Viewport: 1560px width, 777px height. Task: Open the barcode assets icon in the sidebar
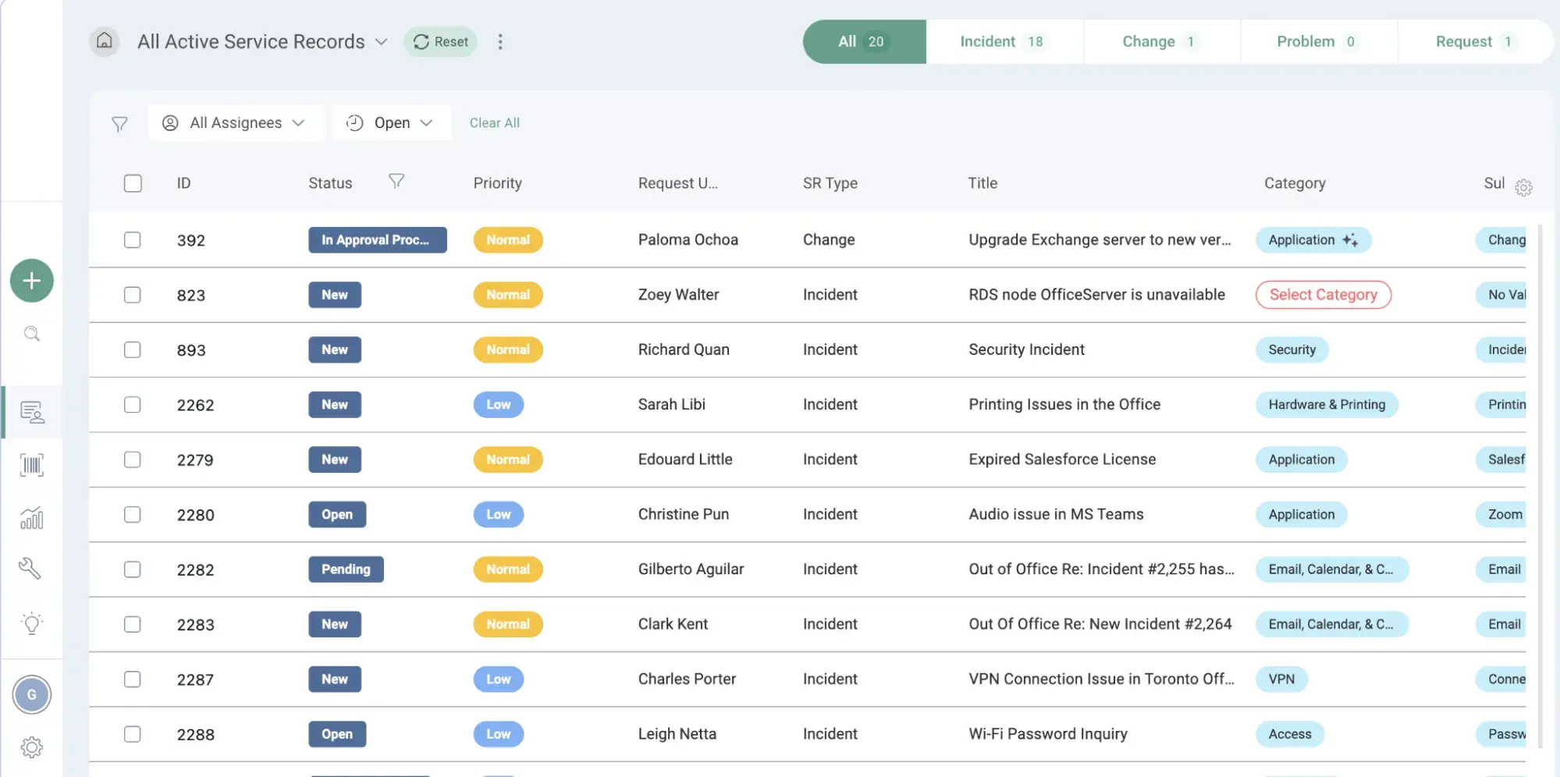(31, 466)
